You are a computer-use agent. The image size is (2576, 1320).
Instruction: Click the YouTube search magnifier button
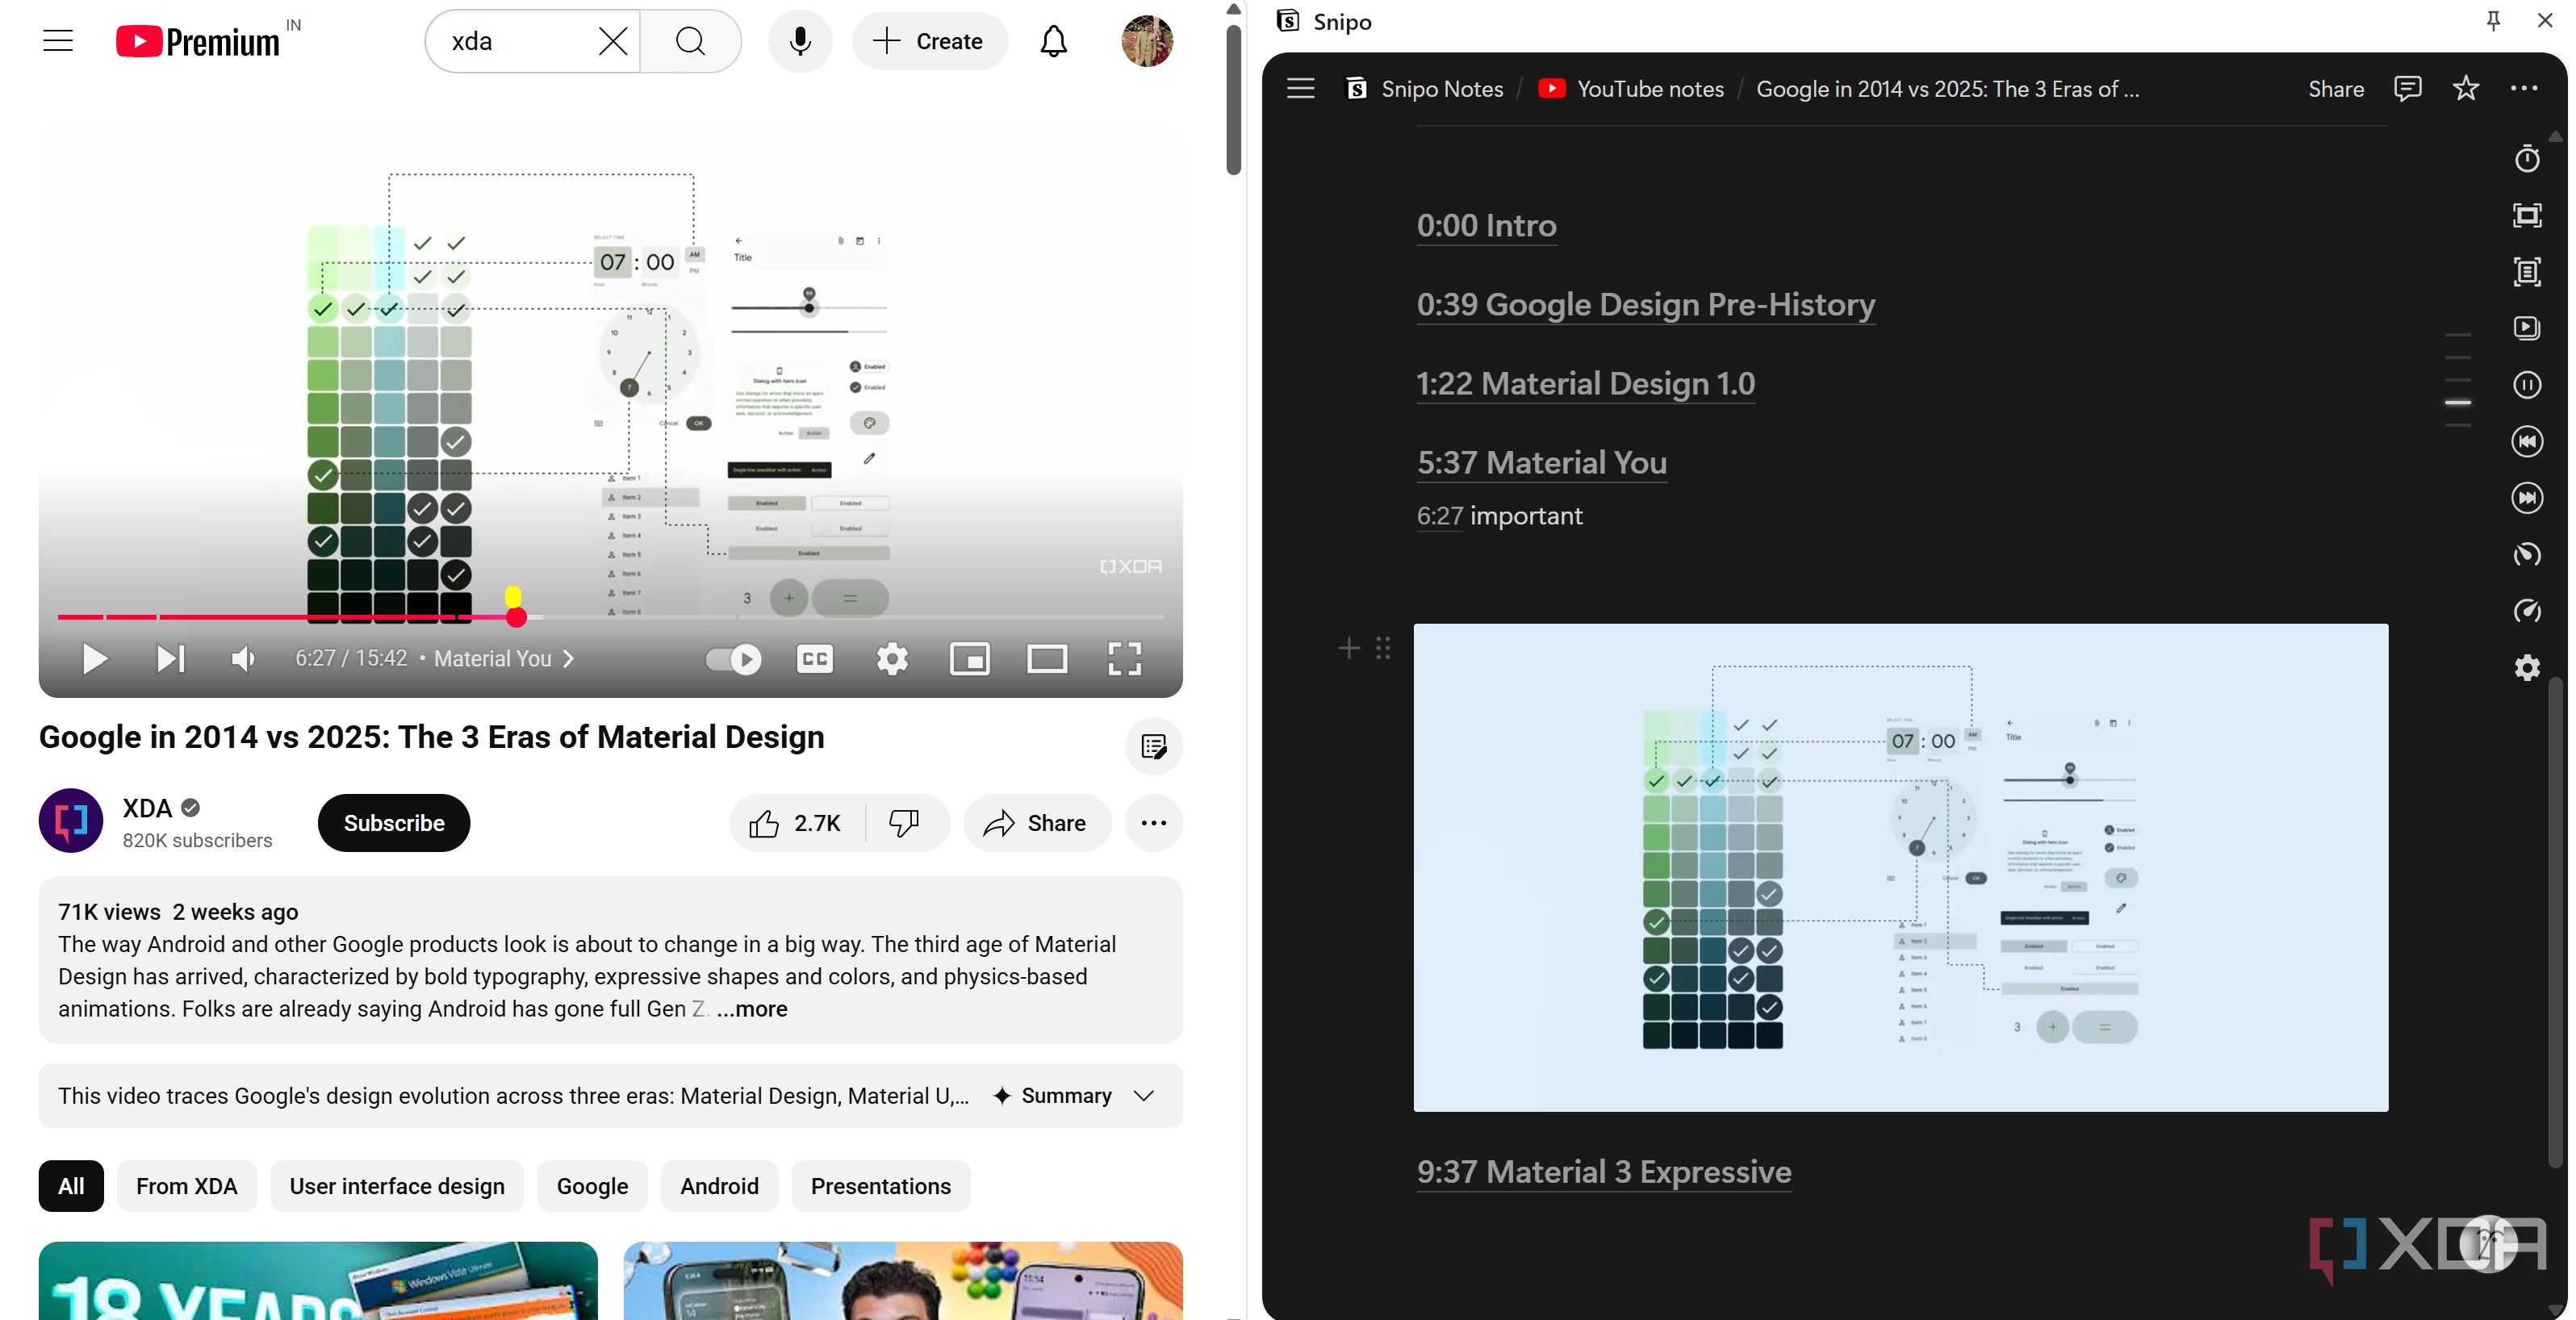(690, 41)
